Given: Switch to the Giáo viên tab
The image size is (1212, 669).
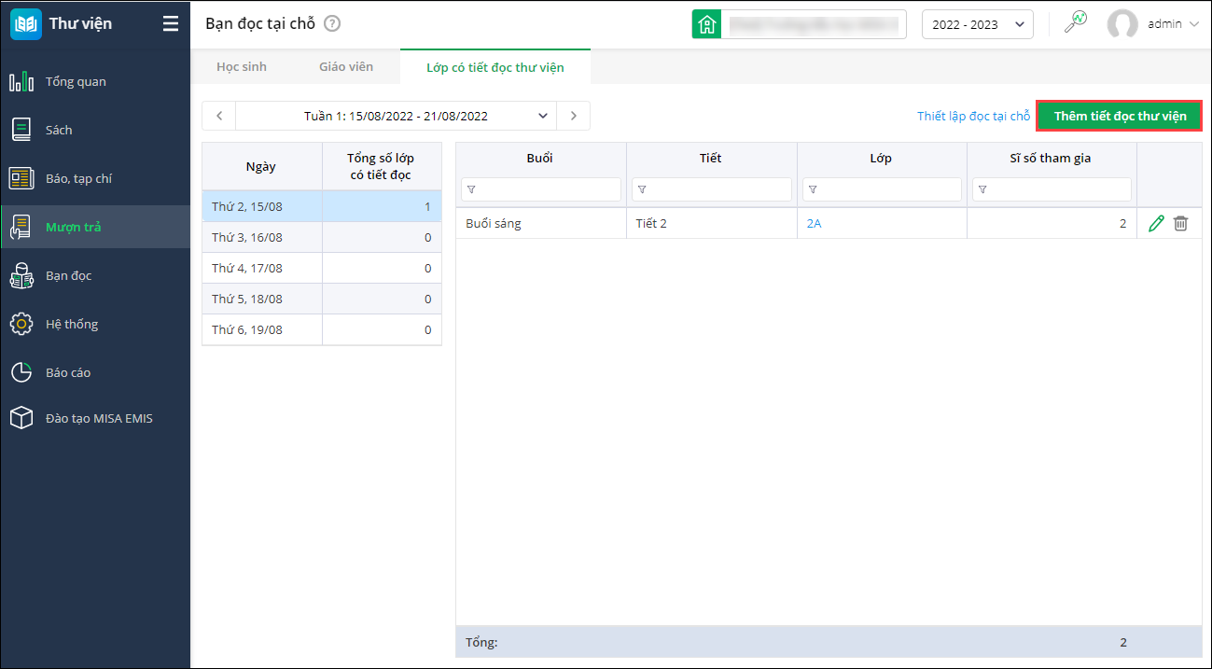Looking at the screenshot, I should click(x=346, y=67).
